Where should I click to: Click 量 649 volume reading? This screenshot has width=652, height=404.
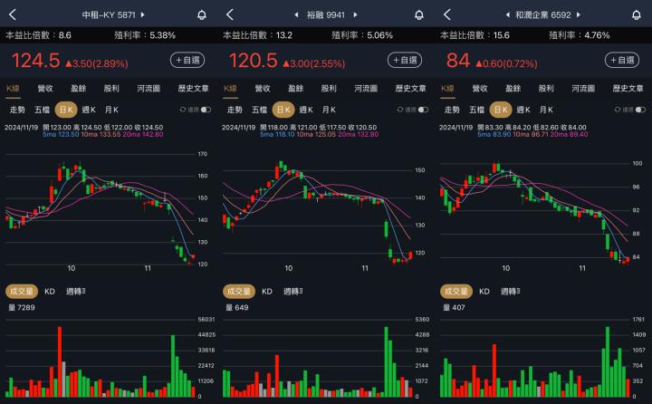[x=237, y=307]
